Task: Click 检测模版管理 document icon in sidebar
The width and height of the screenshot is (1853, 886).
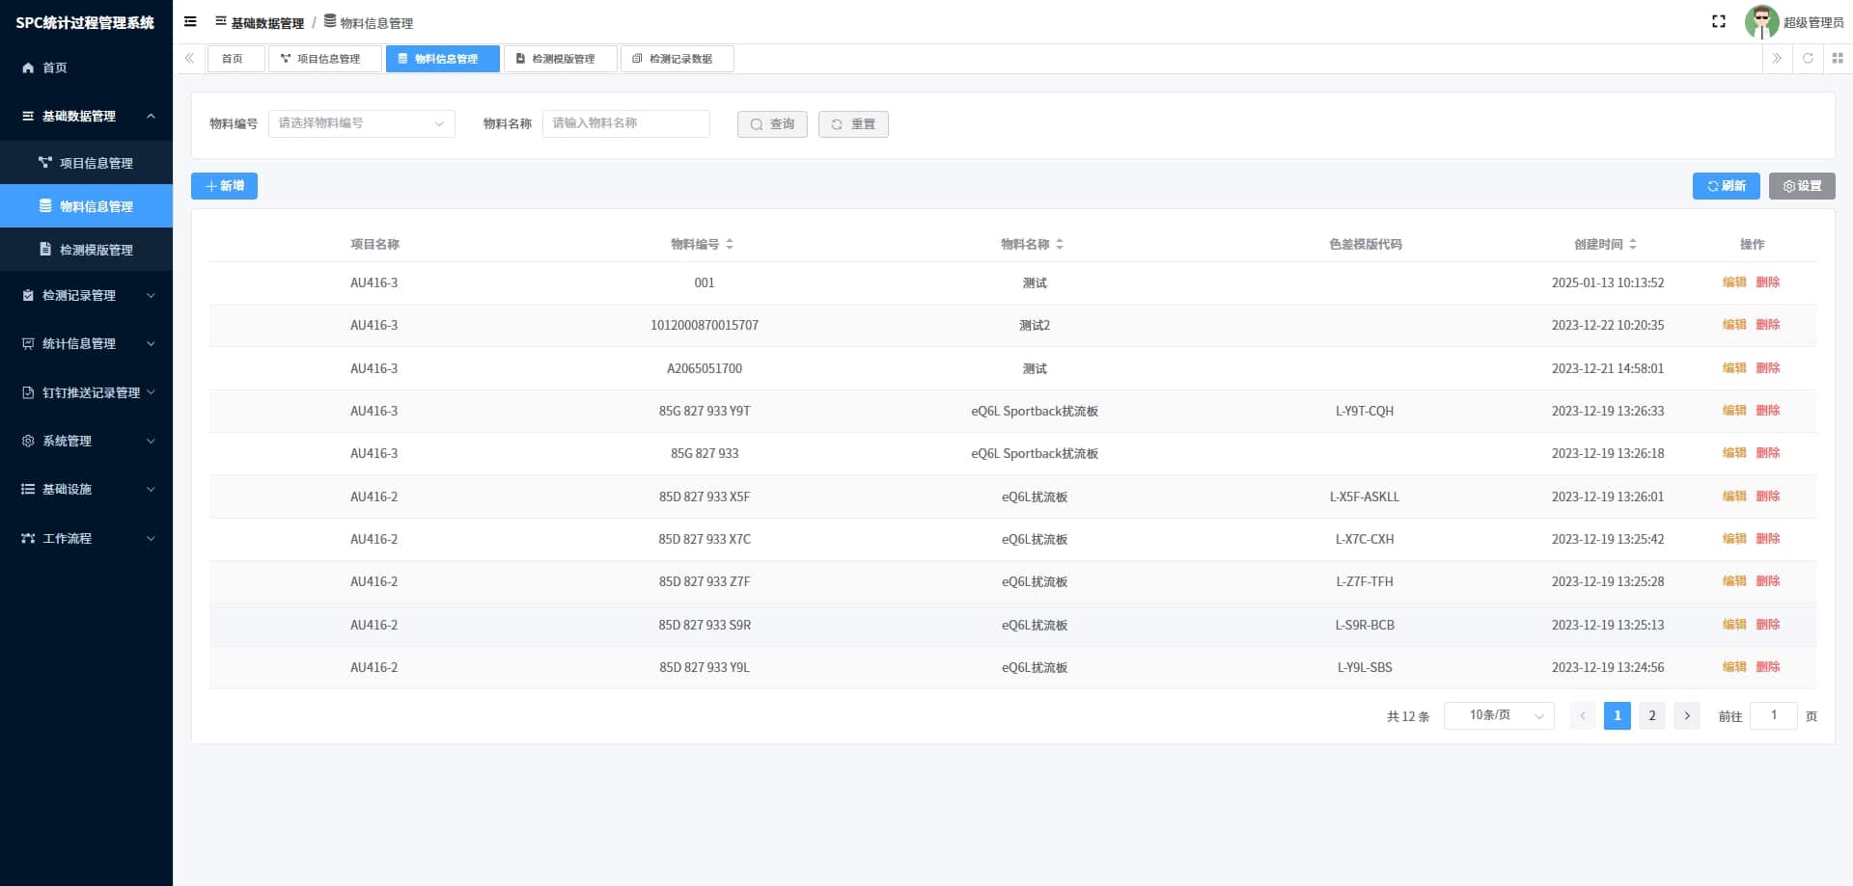Action: (45, 249)
